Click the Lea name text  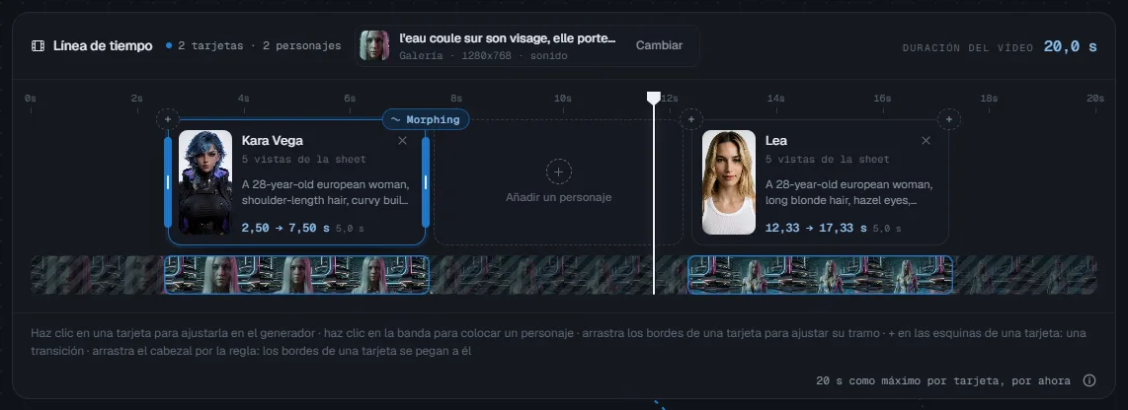(x=776, y=141)
